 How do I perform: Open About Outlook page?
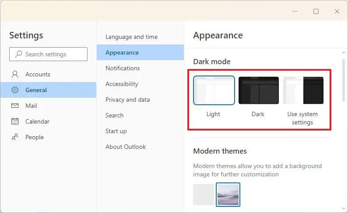pos(126,147)
